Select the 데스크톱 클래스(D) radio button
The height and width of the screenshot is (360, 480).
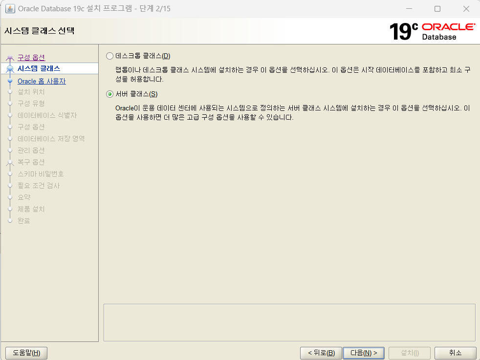pyautogui.click(x=109, y=56)
